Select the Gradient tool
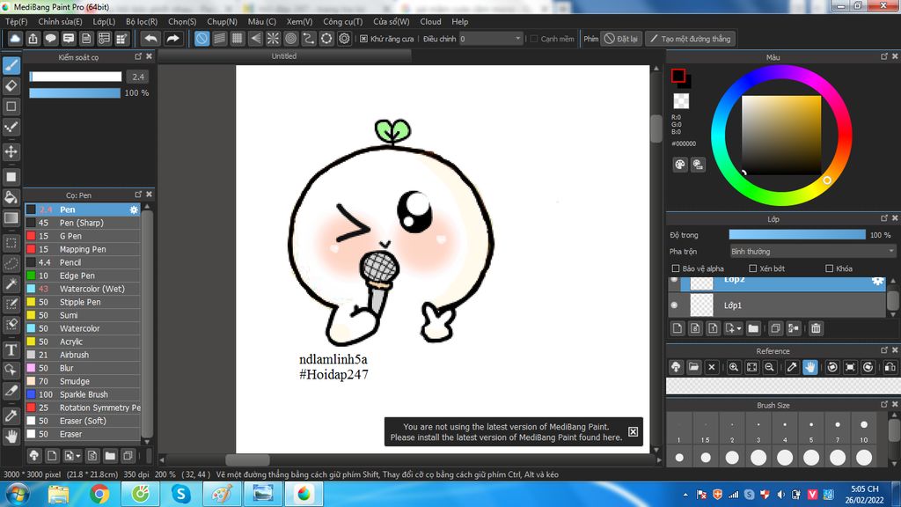The width and height of the screenshot is (901, 507). pyautogui.click(x=11, y=218)
